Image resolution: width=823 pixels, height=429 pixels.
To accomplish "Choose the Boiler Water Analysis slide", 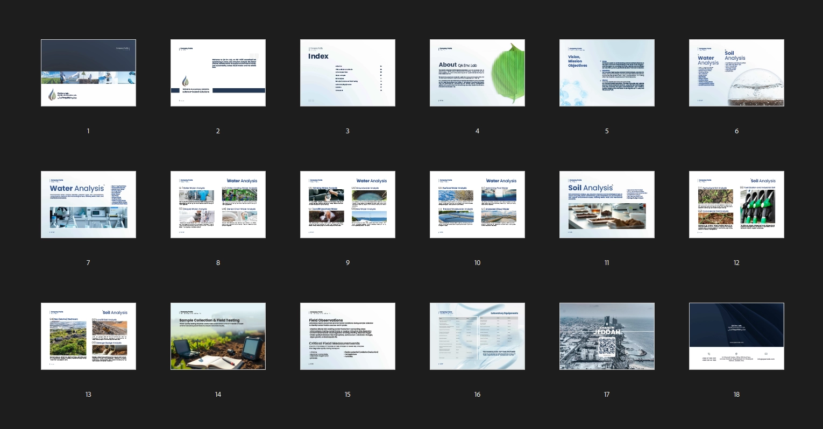I will 218,204.
